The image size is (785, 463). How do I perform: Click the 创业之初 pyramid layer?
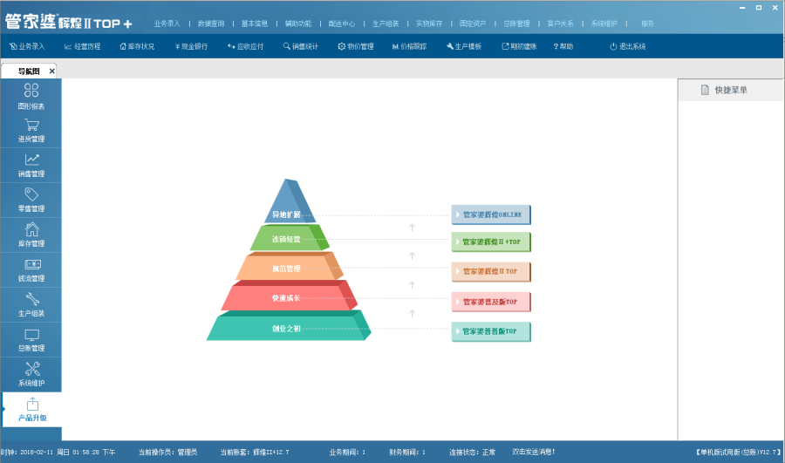[x=286, y=329]
